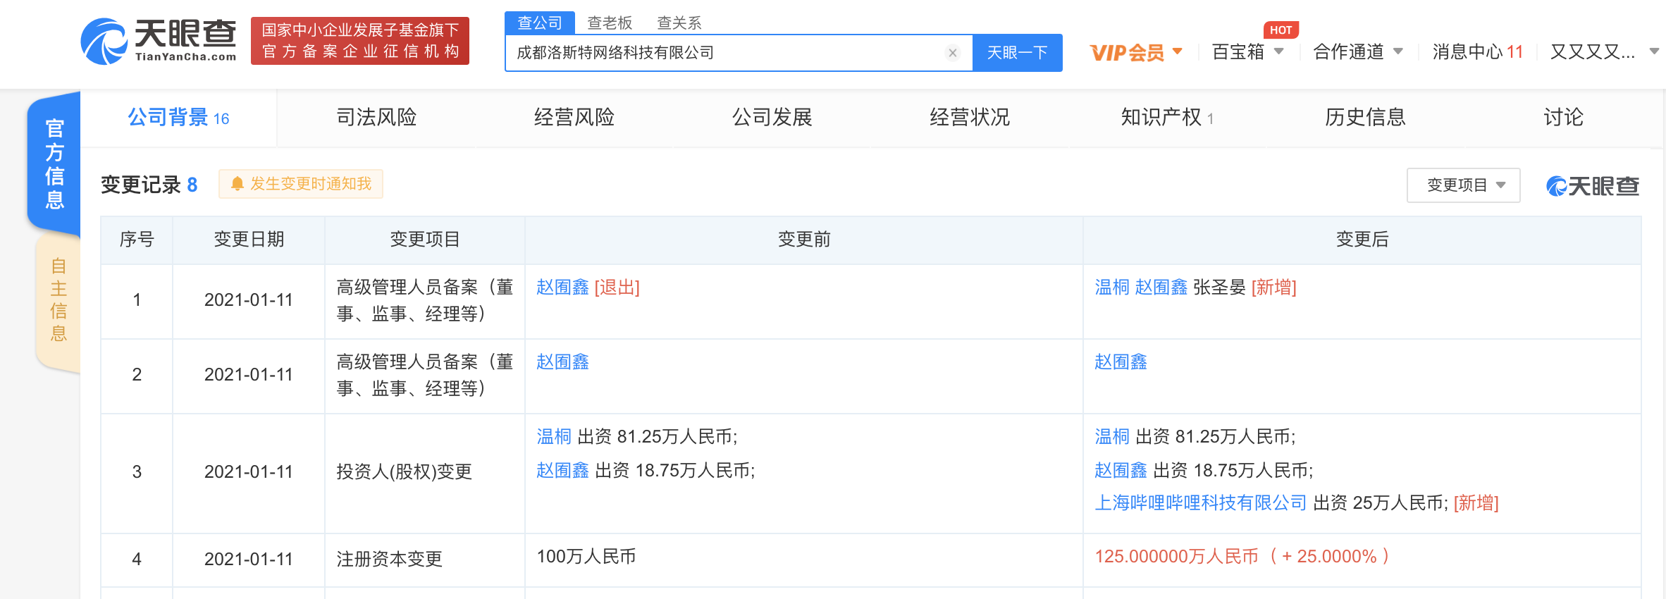Open 赵囿鑫 link in row 2 变更后

coord(1121,362)
